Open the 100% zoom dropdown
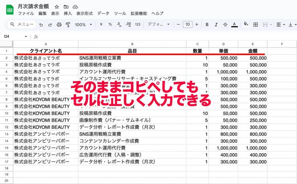The height and width of the screenshot is (184, 297). pos(83,25)
